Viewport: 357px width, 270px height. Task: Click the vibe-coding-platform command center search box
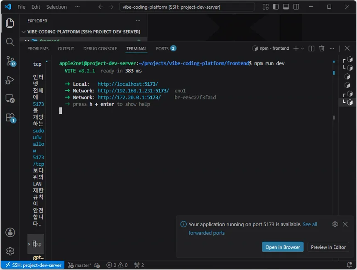click(x=187, y=7)
